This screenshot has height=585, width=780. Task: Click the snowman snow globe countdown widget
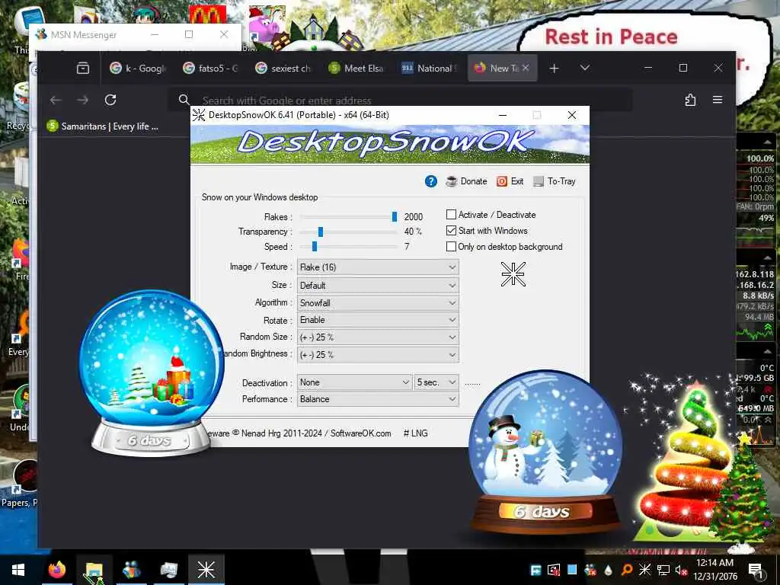point(545,452)
